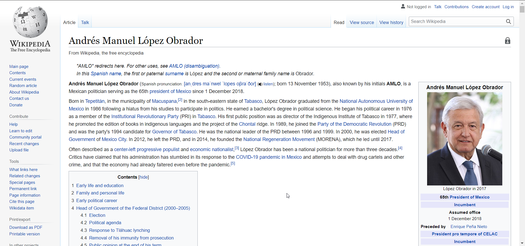The width and height of the screenshot is (525, 246).
Task: Open AMLO (disambiguation) link
Action: pyautogui.click(x=194, y=66)
